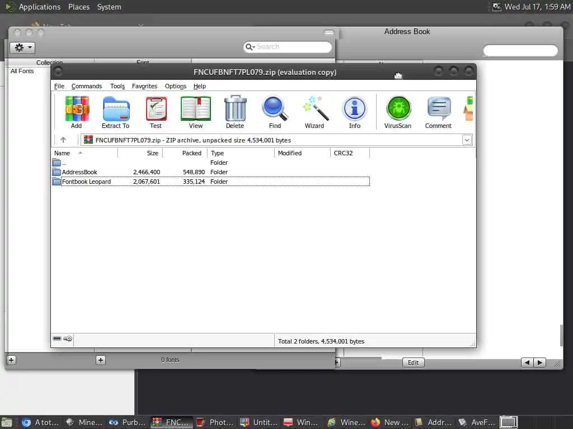Open the File menu
Viewport: 573px width, 429px height.
(59, 86)
